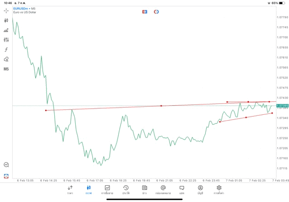The height and width of the screenshot is (202, 289).
Task: Open the tick volume chart icon
Action: (6, 30)
